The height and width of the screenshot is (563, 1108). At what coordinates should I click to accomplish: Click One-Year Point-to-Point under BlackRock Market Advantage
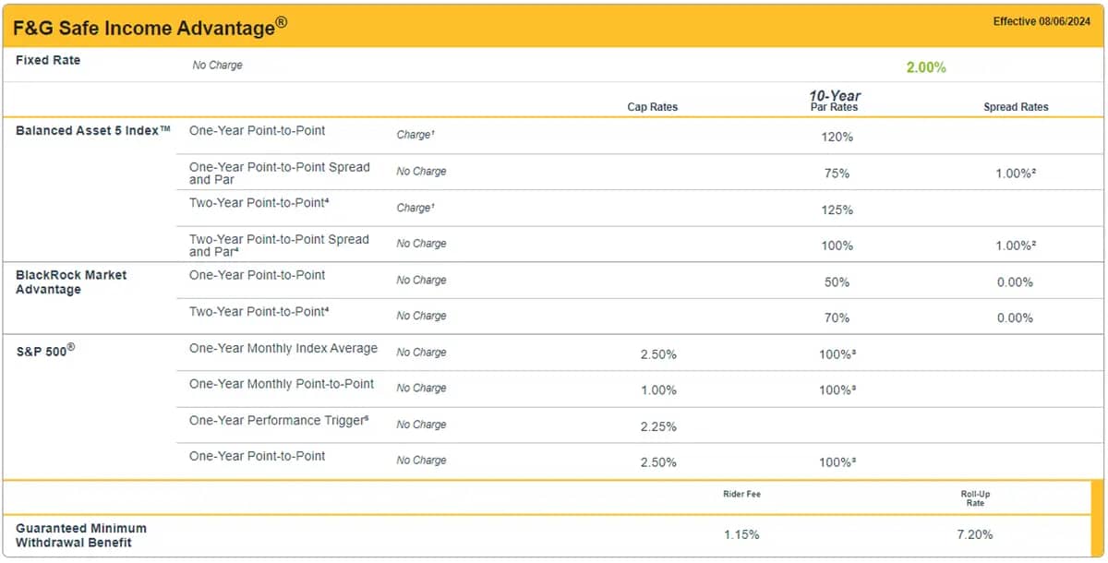tap(257, 275)
